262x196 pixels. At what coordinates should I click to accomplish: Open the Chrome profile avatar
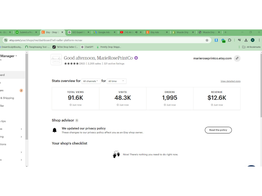click(x=253, y=40)
